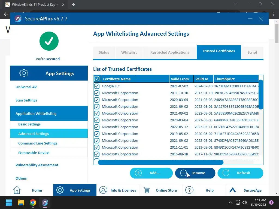The image size is (279, 209).
Task: Sort by Valid From column header
Action: pyautogui.click(x=181, y=79)
